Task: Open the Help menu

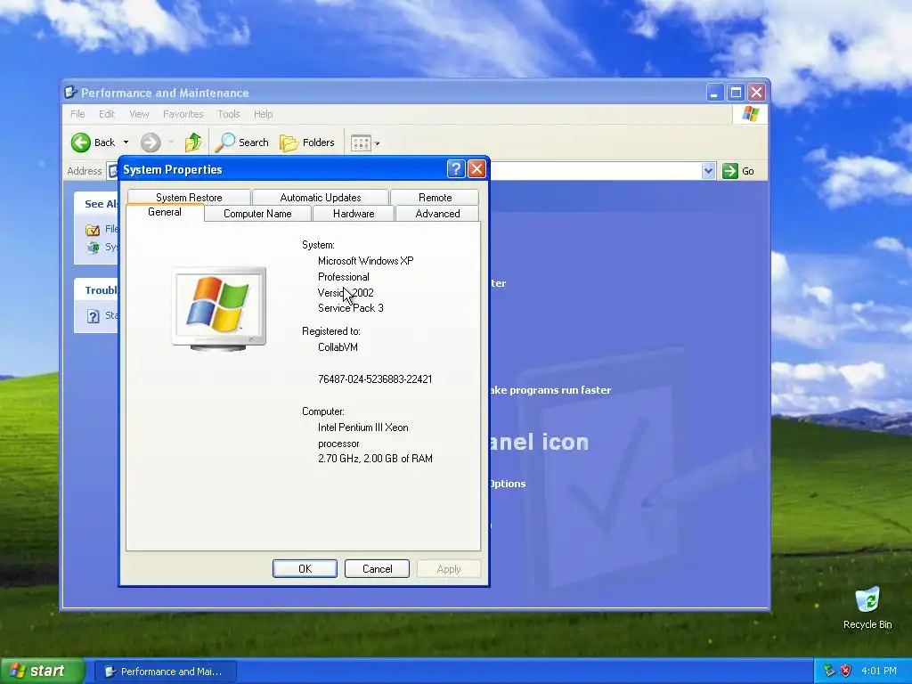Action: click(x=263, y=114)
